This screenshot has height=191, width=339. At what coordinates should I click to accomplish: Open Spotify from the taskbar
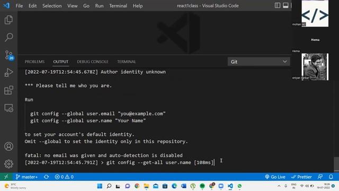click(x=202, y=186)
